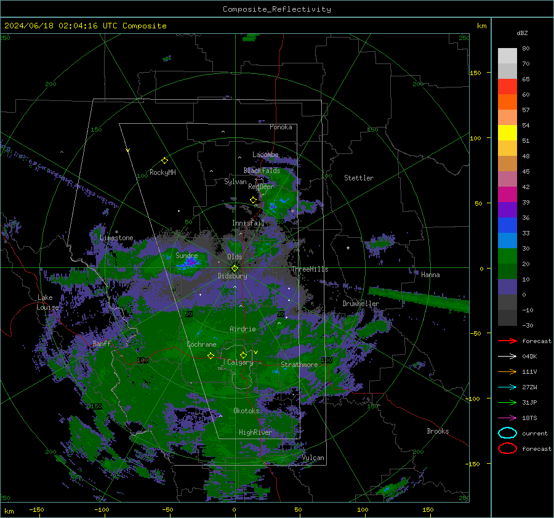
Task: Click the RedDeer city label
Action: [261, 187]
